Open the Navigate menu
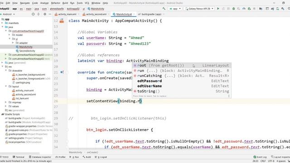 coord(25,3)
